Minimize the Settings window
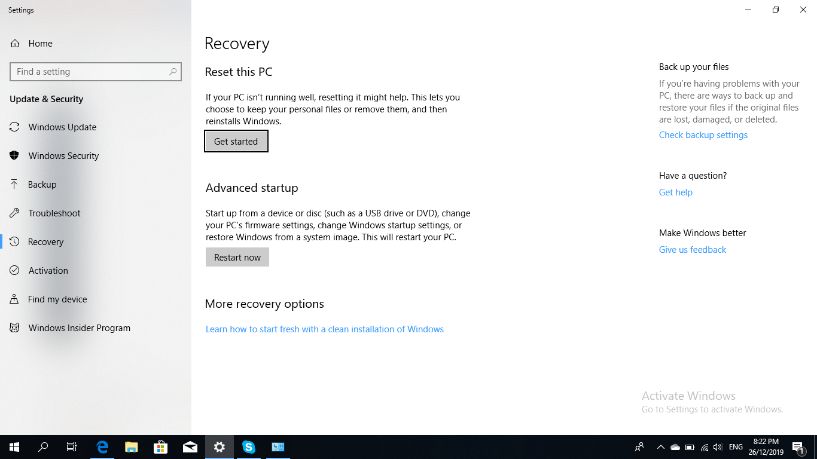Image resolution: width=817 pixels, height=459 pixels. [x=748, y=10]
